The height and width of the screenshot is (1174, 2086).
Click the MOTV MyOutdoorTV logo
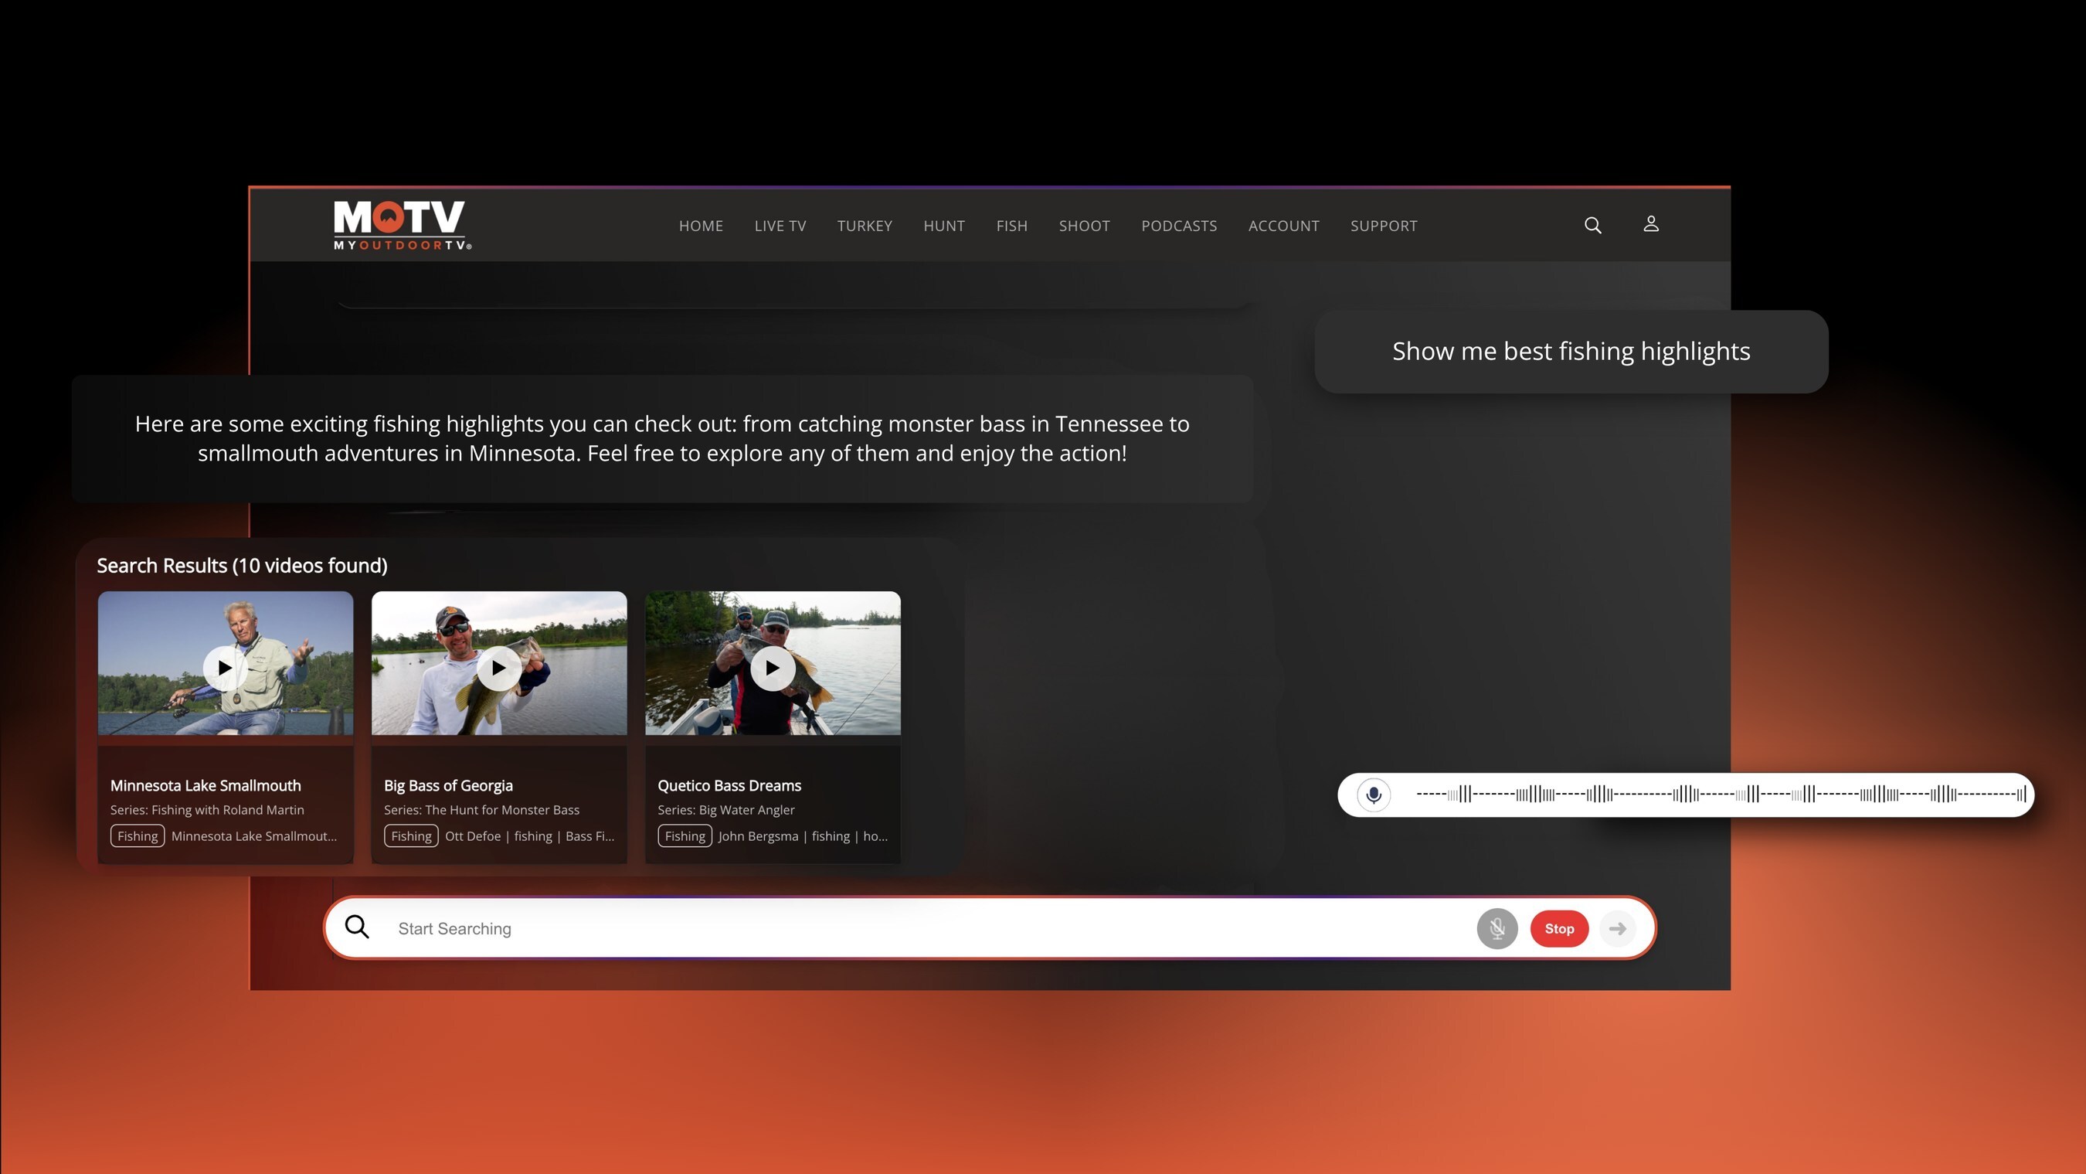(x=402, y=224)
